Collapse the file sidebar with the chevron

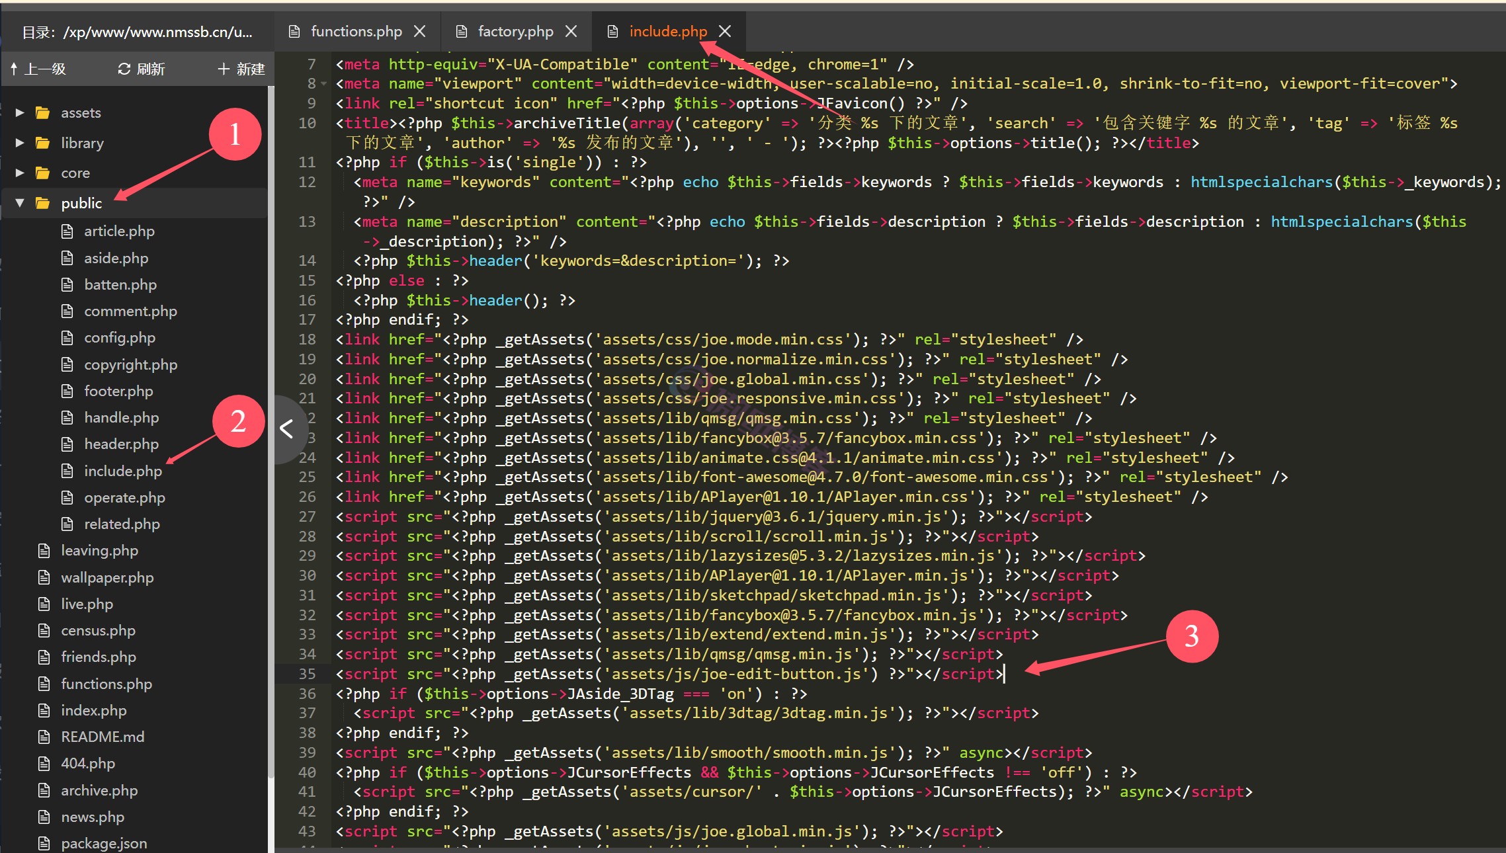286,428
